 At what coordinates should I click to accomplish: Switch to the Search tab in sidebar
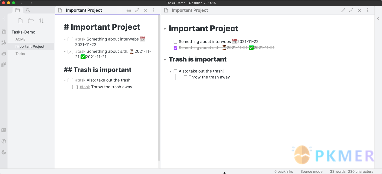tap(28, 10)
